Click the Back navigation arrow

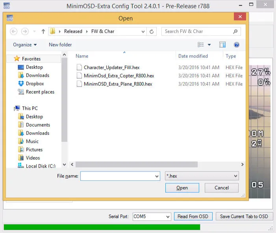(14, 31)
